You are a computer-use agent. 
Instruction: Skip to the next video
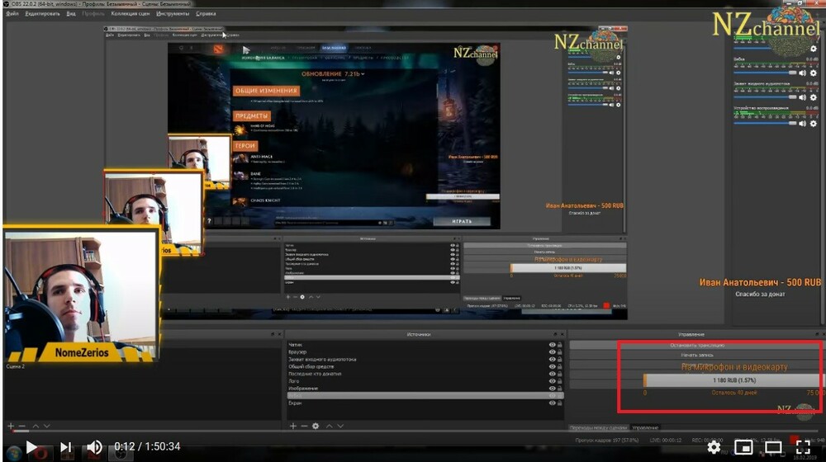point(65,447)
